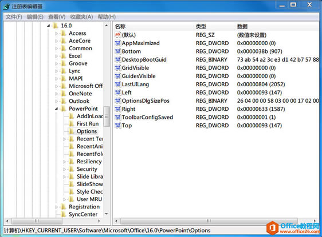322x237 pixels.
Task: Click the Options key folder icon
Action: [71, 131]
